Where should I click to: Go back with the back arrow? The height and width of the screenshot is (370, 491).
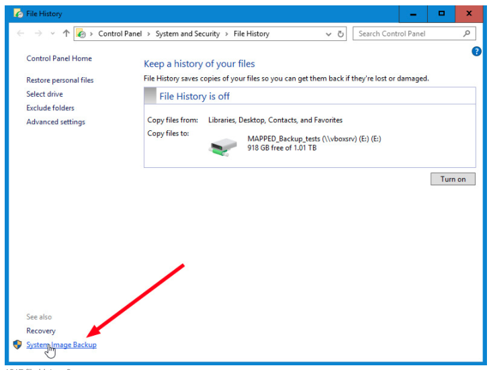pyautogui.click(x=21, y=33)
